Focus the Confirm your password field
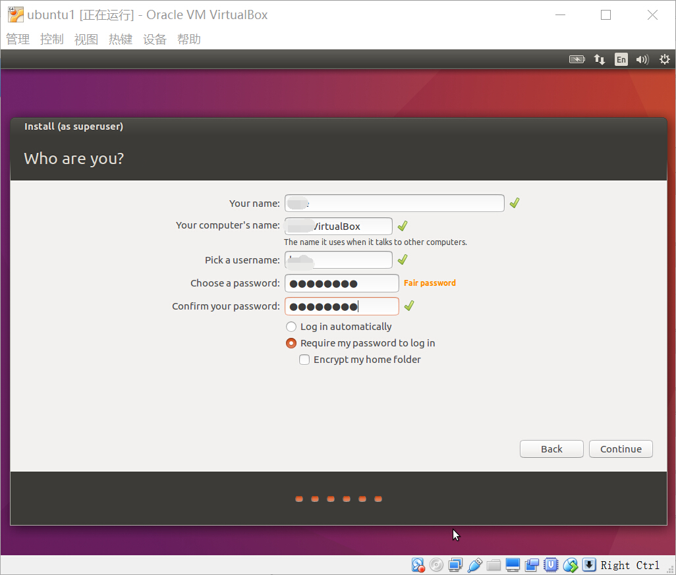The height and width of the screenshot is (575, 676). pyautogui.click(x=342, y=306)
